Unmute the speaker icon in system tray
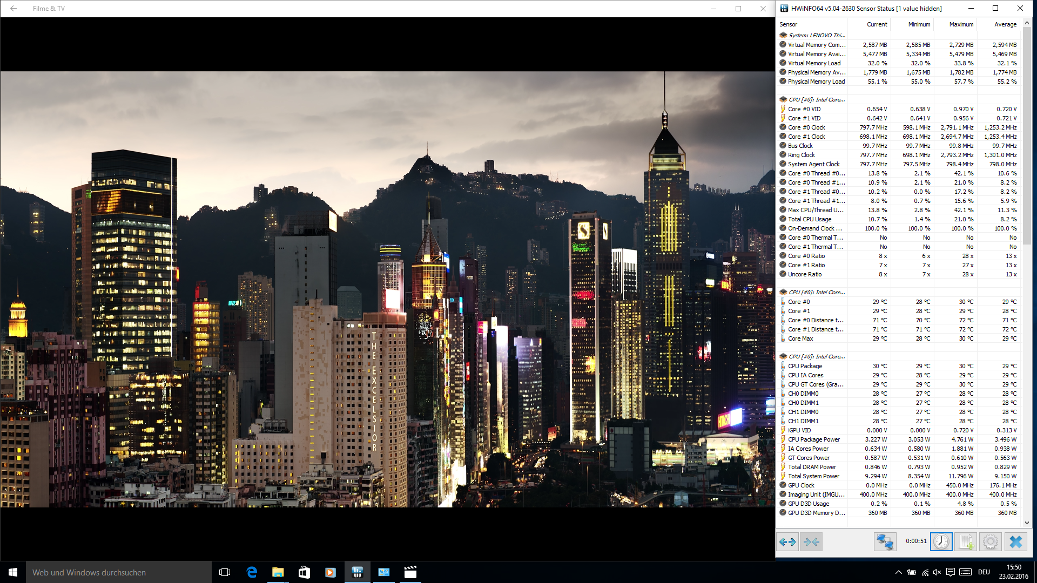Viewport: 1037px width, 583px height. pyautogui.click(x=937, y=572)
